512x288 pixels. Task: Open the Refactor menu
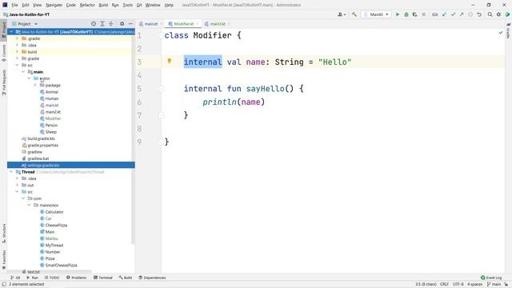coord(87,5)
